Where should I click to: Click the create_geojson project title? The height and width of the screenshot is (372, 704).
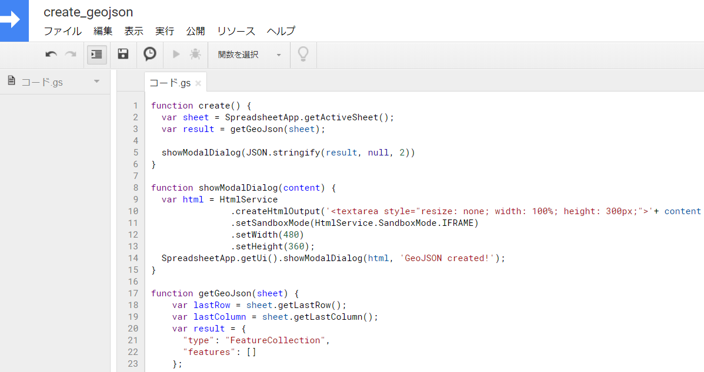pos(88,12)
